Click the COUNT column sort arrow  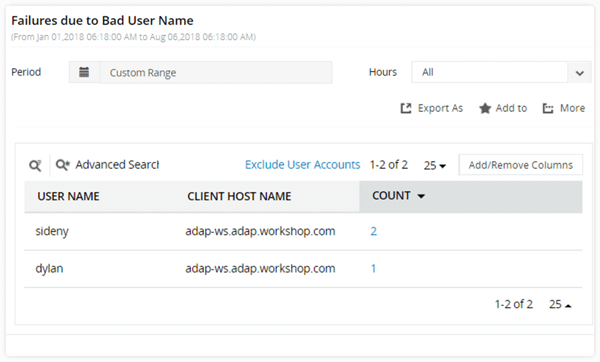tap(421, 196)
